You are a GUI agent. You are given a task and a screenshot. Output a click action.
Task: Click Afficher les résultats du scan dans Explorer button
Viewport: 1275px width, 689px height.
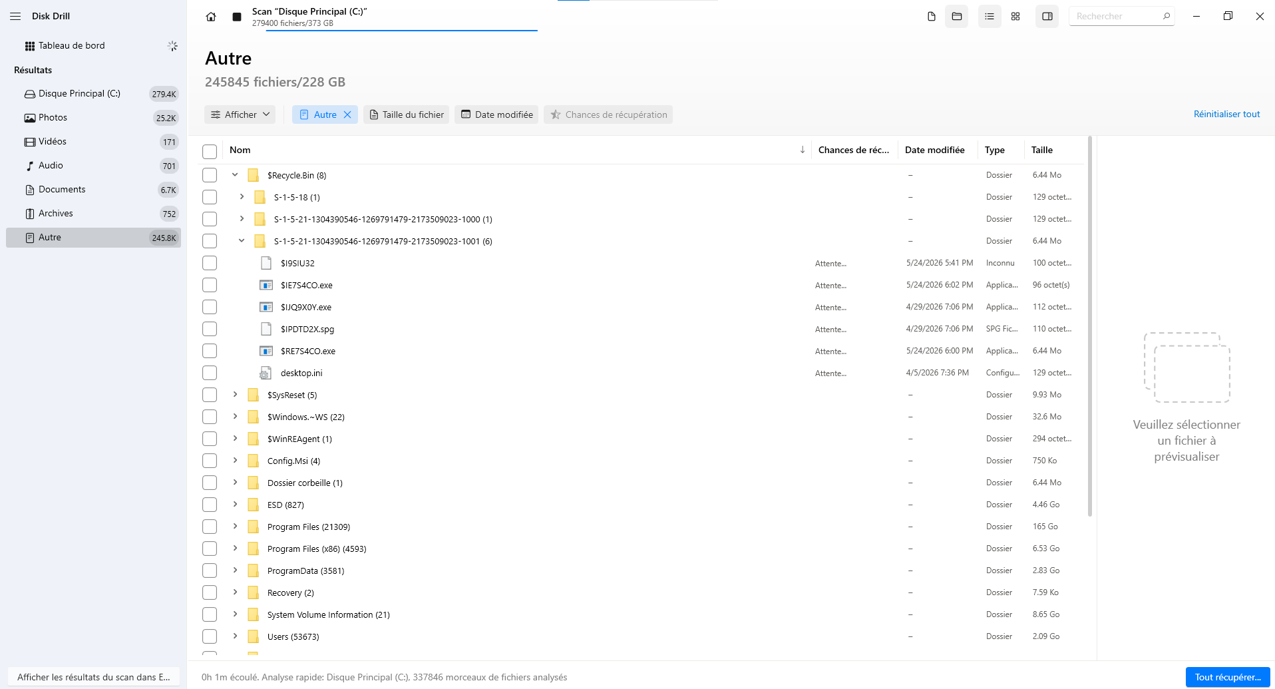click(94, 677)
